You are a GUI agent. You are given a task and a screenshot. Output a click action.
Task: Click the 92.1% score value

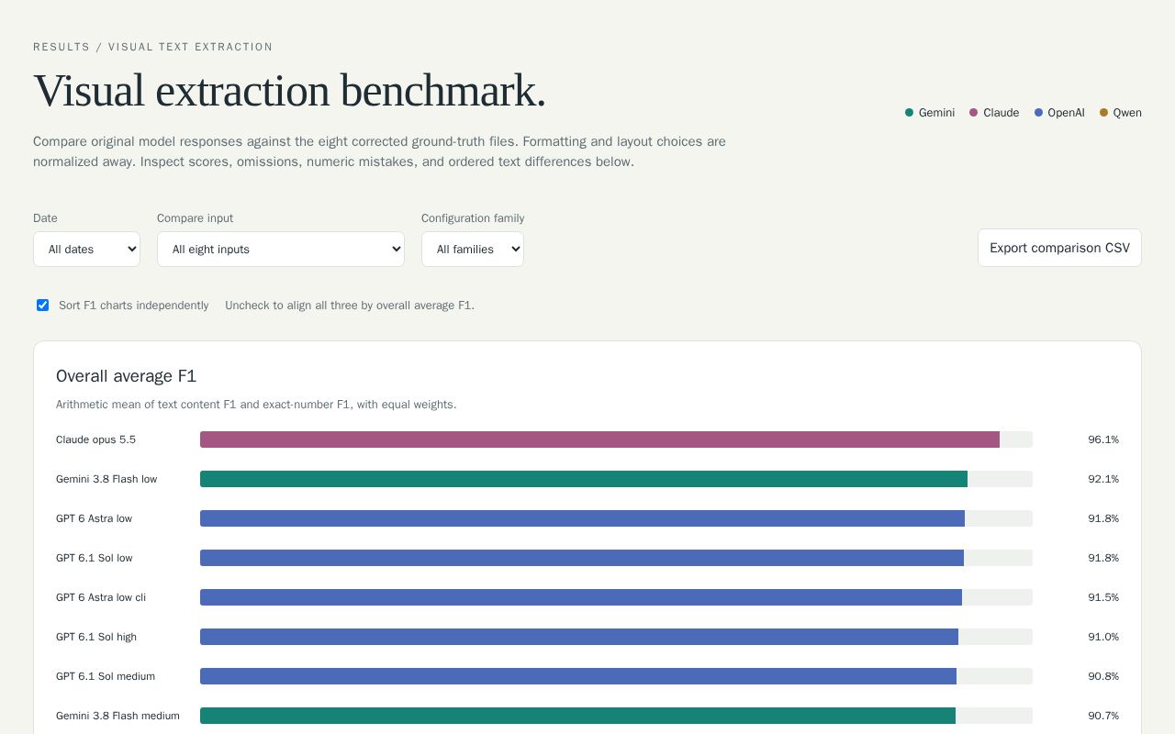coord(1103,479)
